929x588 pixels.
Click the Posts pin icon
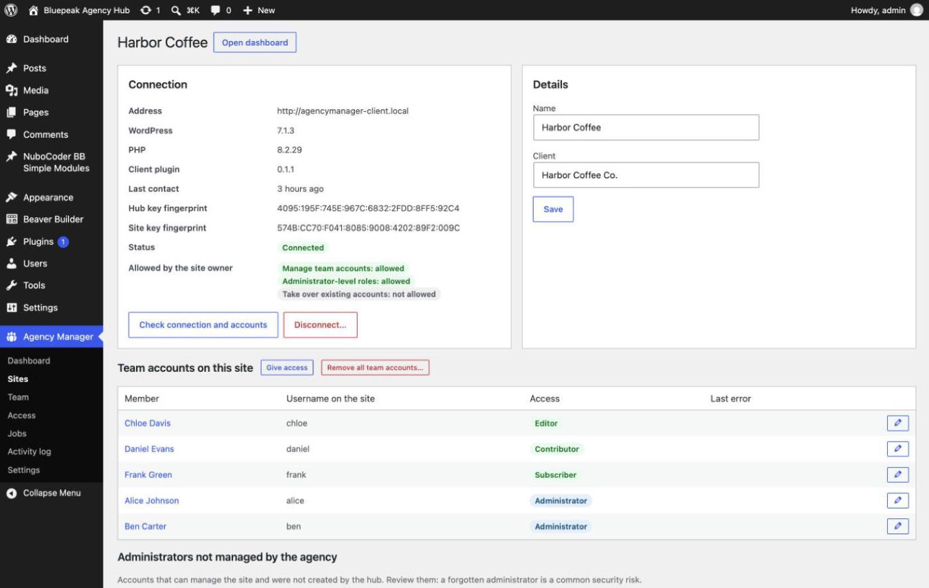[11, 68]
